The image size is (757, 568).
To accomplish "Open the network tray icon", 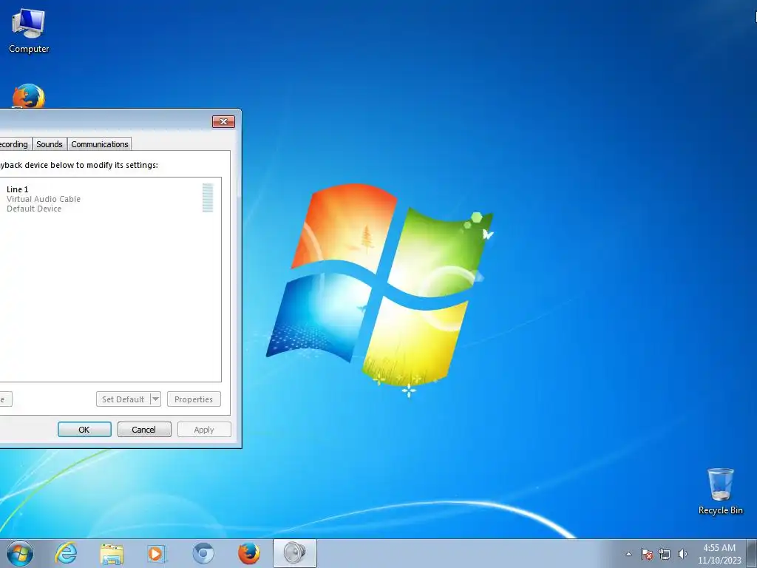I will click(x=665, y=554).
